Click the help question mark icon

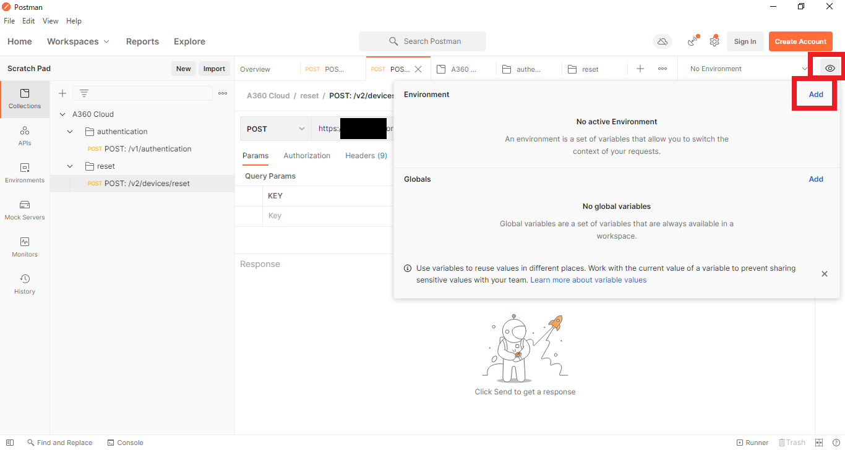836,443
